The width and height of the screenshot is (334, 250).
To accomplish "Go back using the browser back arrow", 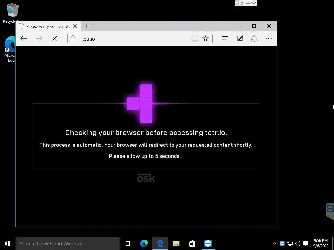I will [23, 38].
